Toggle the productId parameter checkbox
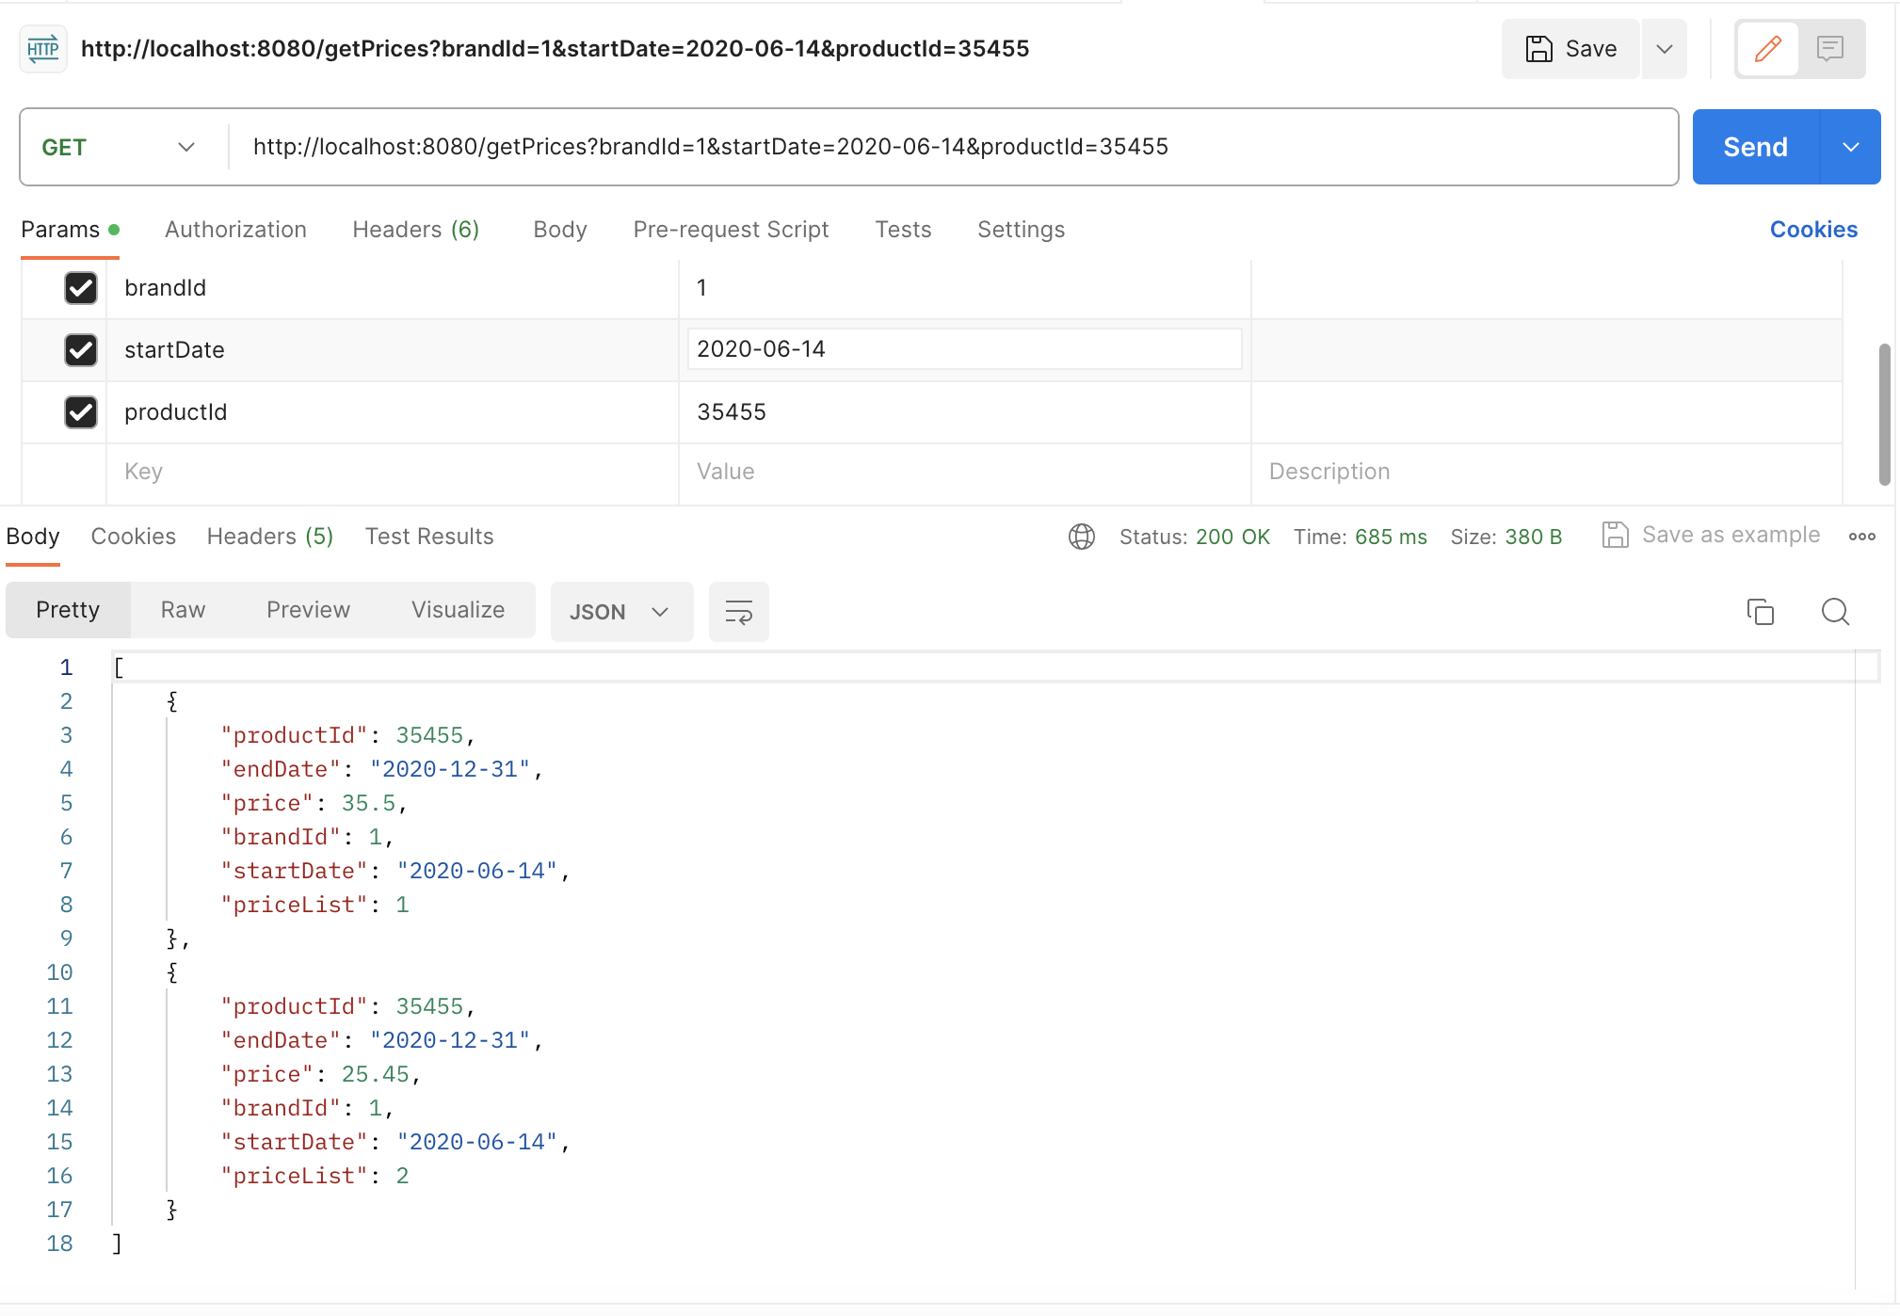1900x1316 pixels. click(x=81, y=412)
